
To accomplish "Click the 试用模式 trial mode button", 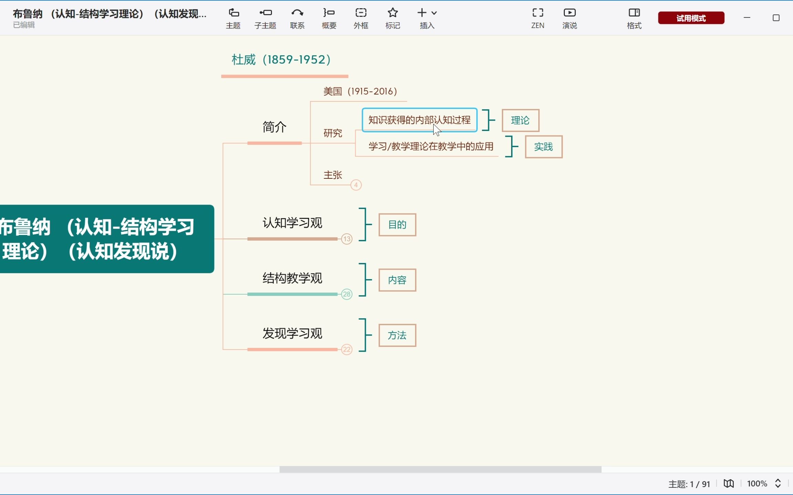I will tap(691, 18).
